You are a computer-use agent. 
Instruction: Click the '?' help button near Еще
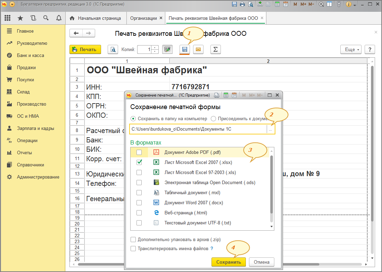tap(370, 49)
